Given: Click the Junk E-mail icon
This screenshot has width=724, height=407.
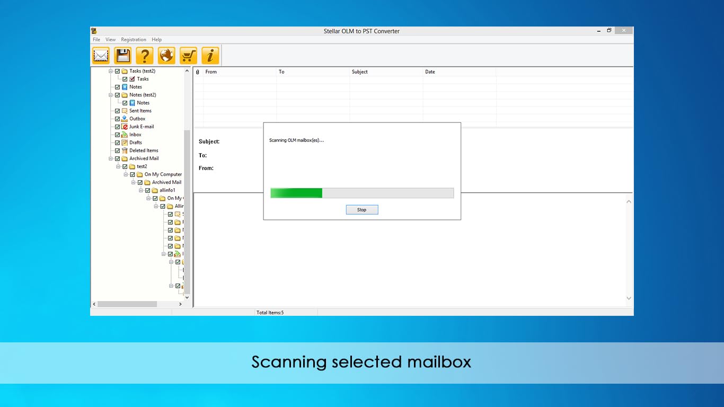Looking at the screenshot, I should [125, 127].
